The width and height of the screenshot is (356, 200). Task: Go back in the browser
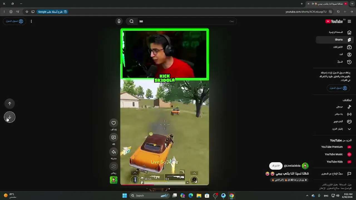coord(352,12)
